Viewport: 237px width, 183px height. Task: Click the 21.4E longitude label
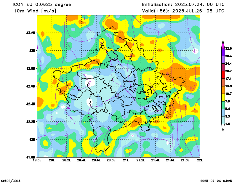point(156,160)
